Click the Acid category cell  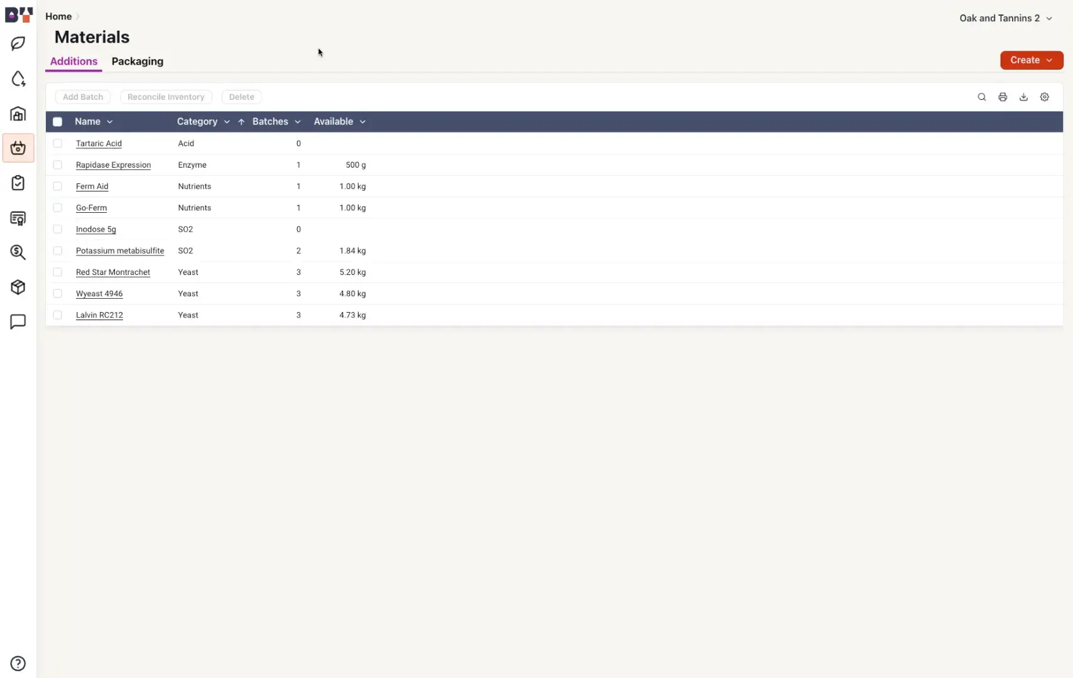[186, 143]
